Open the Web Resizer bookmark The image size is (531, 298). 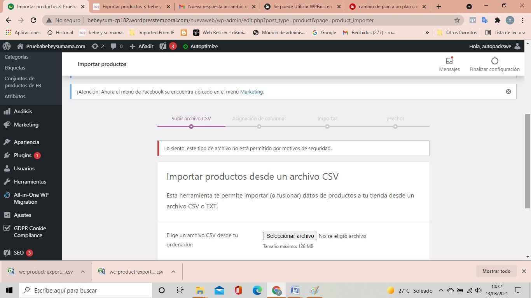220,33
